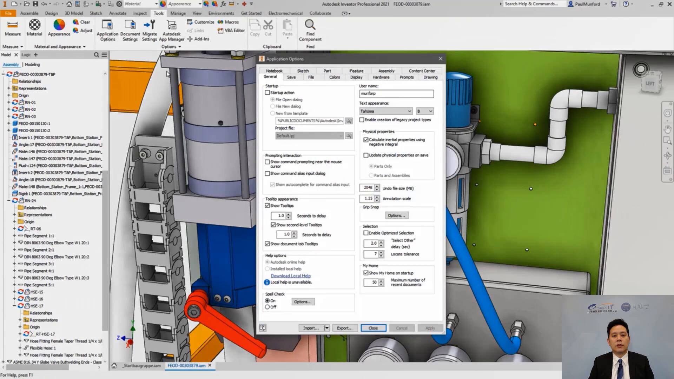Toggle Show command prompting near mouse cursor
Viewport: 674px width, 379px height.
[267, 162]
